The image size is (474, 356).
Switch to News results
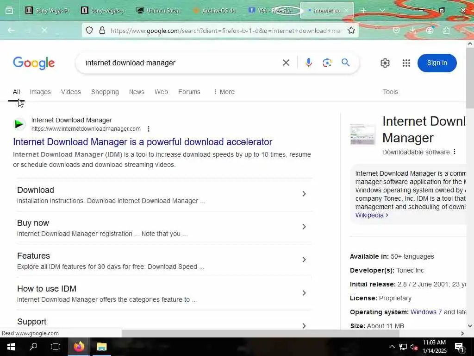[137, 92]
